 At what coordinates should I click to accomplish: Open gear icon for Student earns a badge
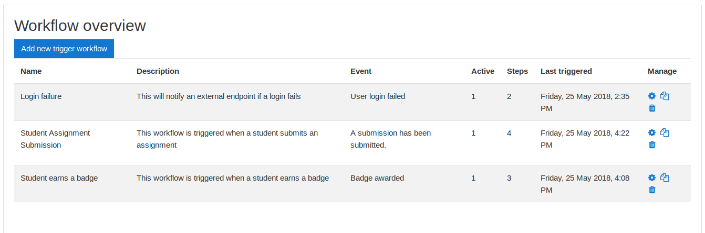click(x=652, y=178)
